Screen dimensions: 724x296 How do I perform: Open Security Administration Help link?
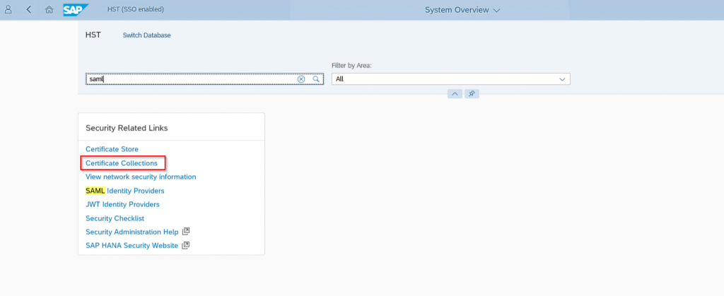[132, 232]
